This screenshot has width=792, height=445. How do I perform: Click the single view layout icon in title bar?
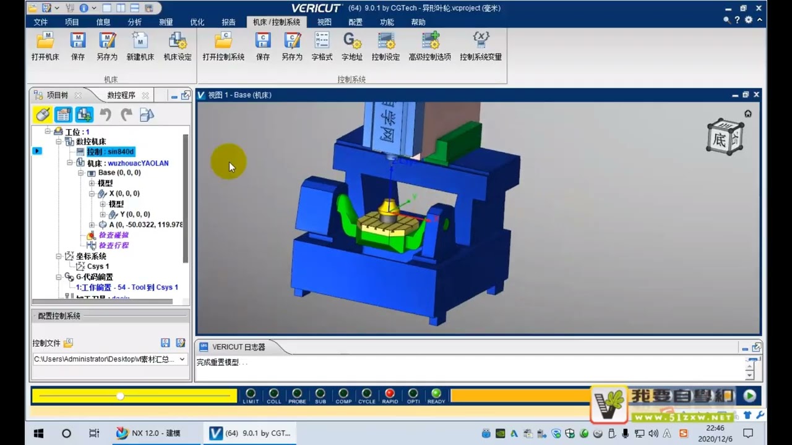108,8
